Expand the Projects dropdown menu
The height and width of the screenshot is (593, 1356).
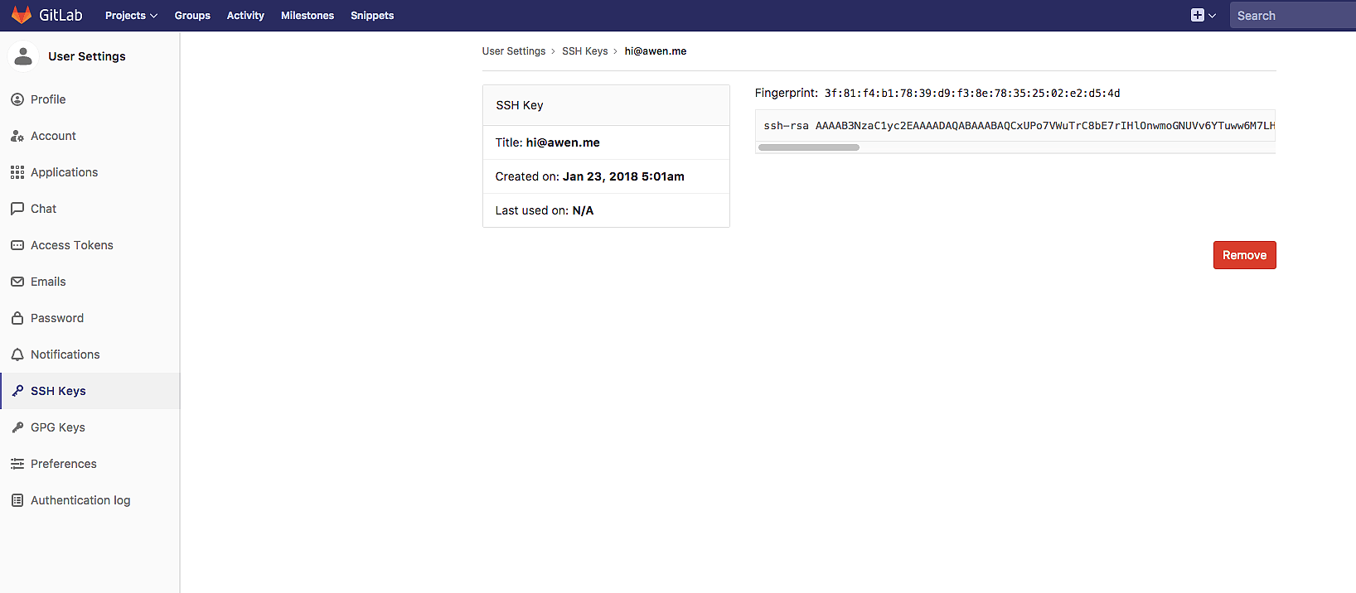coord(131,16)
